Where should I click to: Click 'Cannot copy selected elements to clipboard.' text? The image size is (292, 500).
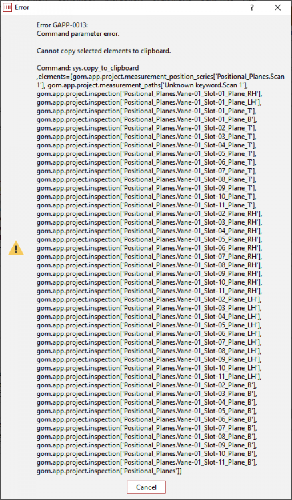pyautogui.click(x=103, y=51)
